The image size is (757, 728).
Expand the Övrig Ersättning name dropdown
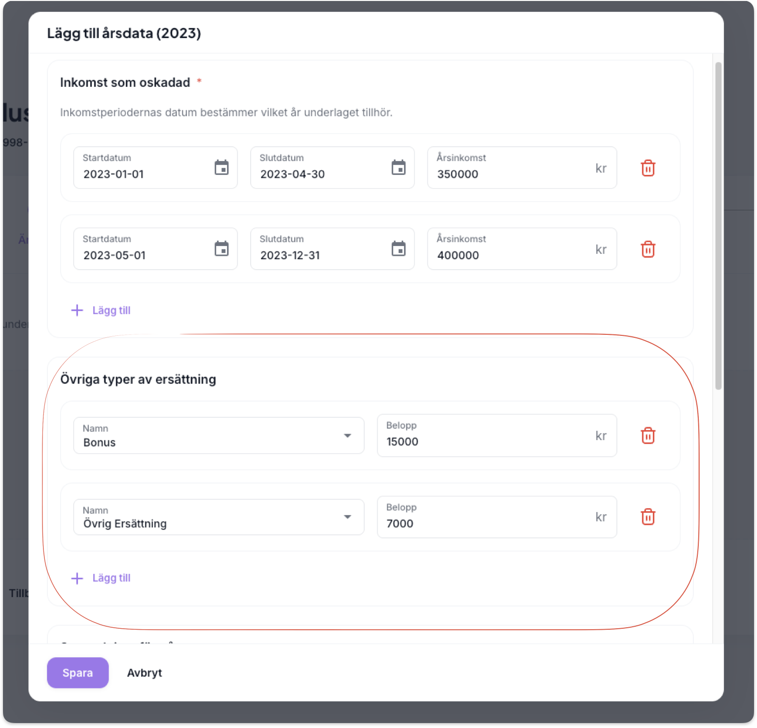(x=347, y=517)
